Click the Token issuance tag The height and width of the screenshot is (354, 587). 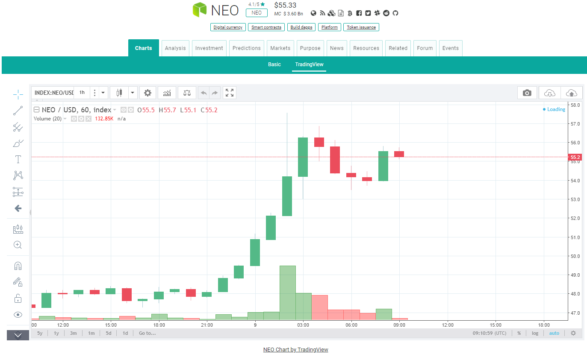point(361,27)
